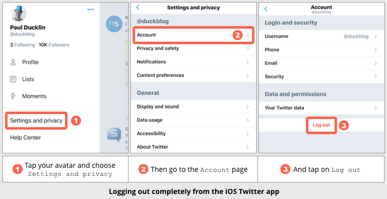Tap the three-dots accounts icon
Image resolution: width=387 pixels, height=199 pixels.
click(x=90, y=10)
